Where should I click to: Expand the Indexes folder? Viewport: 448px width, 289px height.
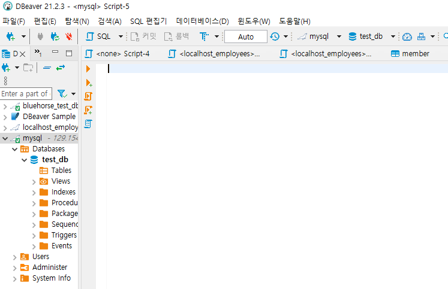[34, 193]
